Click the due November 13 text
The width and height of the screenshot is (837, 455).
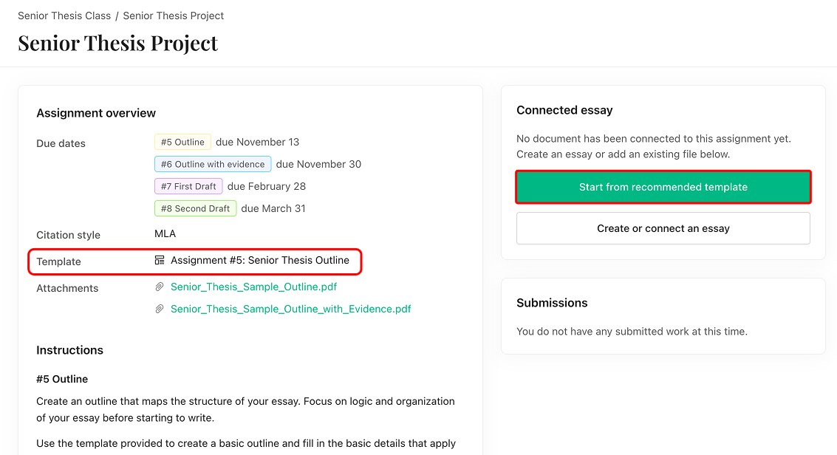click(x=257, y=142)
